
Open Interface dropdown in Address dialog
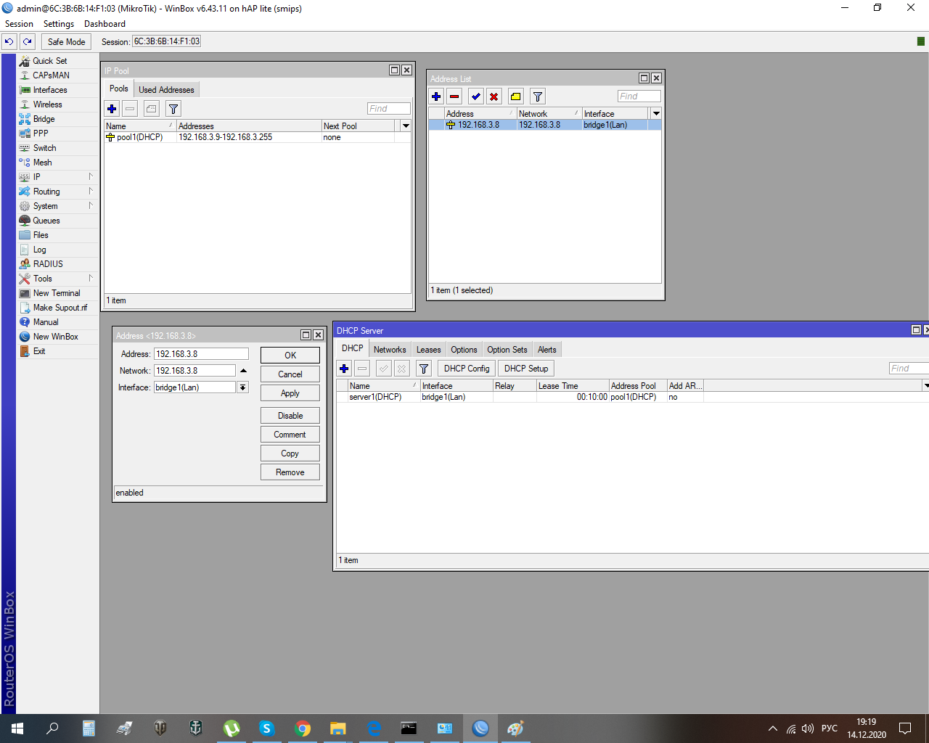tap(243, 387)
